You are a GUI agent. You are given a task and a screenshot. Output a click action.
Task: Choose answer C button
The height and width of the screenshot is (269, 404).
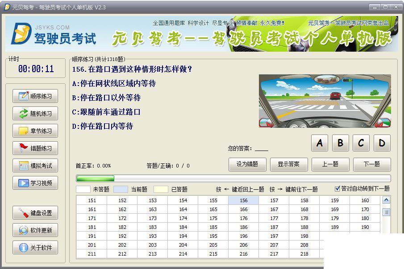pyautogui.click(x=361, y=143)
